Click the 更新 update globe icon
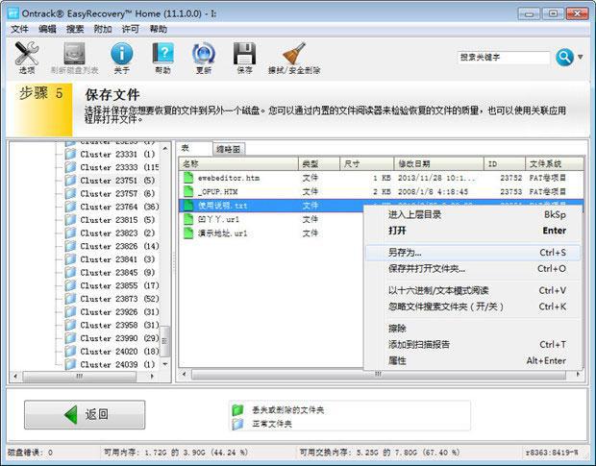The image size is (596, 466). [x=204, y=57]
